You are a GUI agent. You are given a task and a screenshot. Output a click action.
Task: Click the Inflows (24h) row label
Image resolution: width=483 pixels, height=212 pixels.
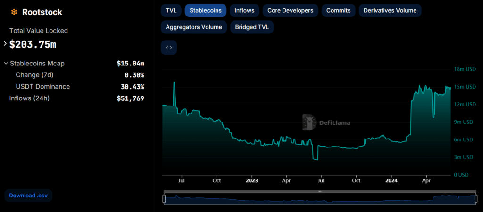(x=29, y=98)
